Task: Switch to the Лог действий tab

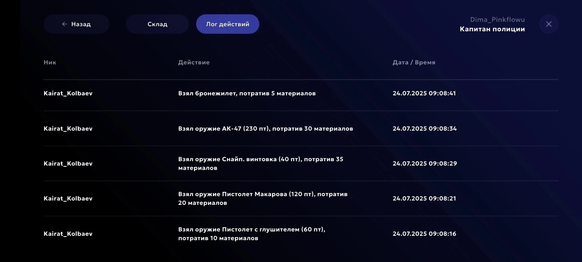Action: pos(228,24)
